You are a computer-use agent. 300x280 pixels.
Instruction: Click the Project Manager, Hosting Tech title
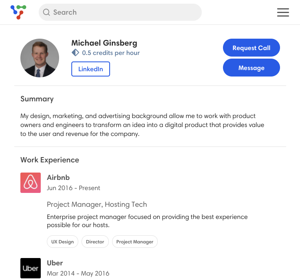tap(97, 204)
